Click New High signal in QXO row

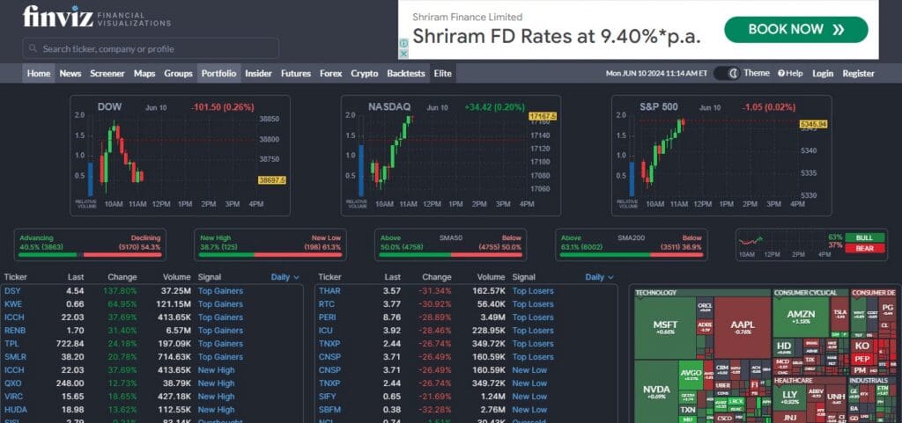click(217, 383)
